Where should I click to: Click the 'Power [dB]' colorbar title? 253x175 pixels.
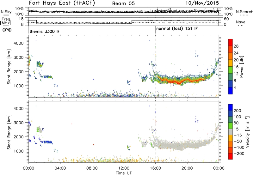click(242, 67)
